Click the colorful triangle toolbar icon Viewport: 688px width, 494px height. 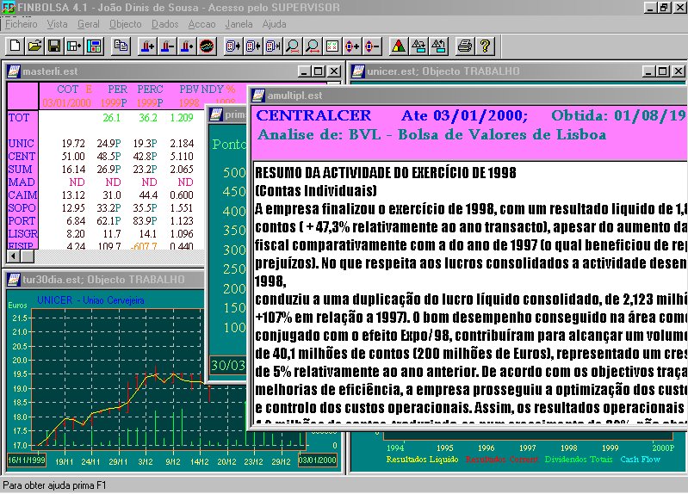coord(399,46)
